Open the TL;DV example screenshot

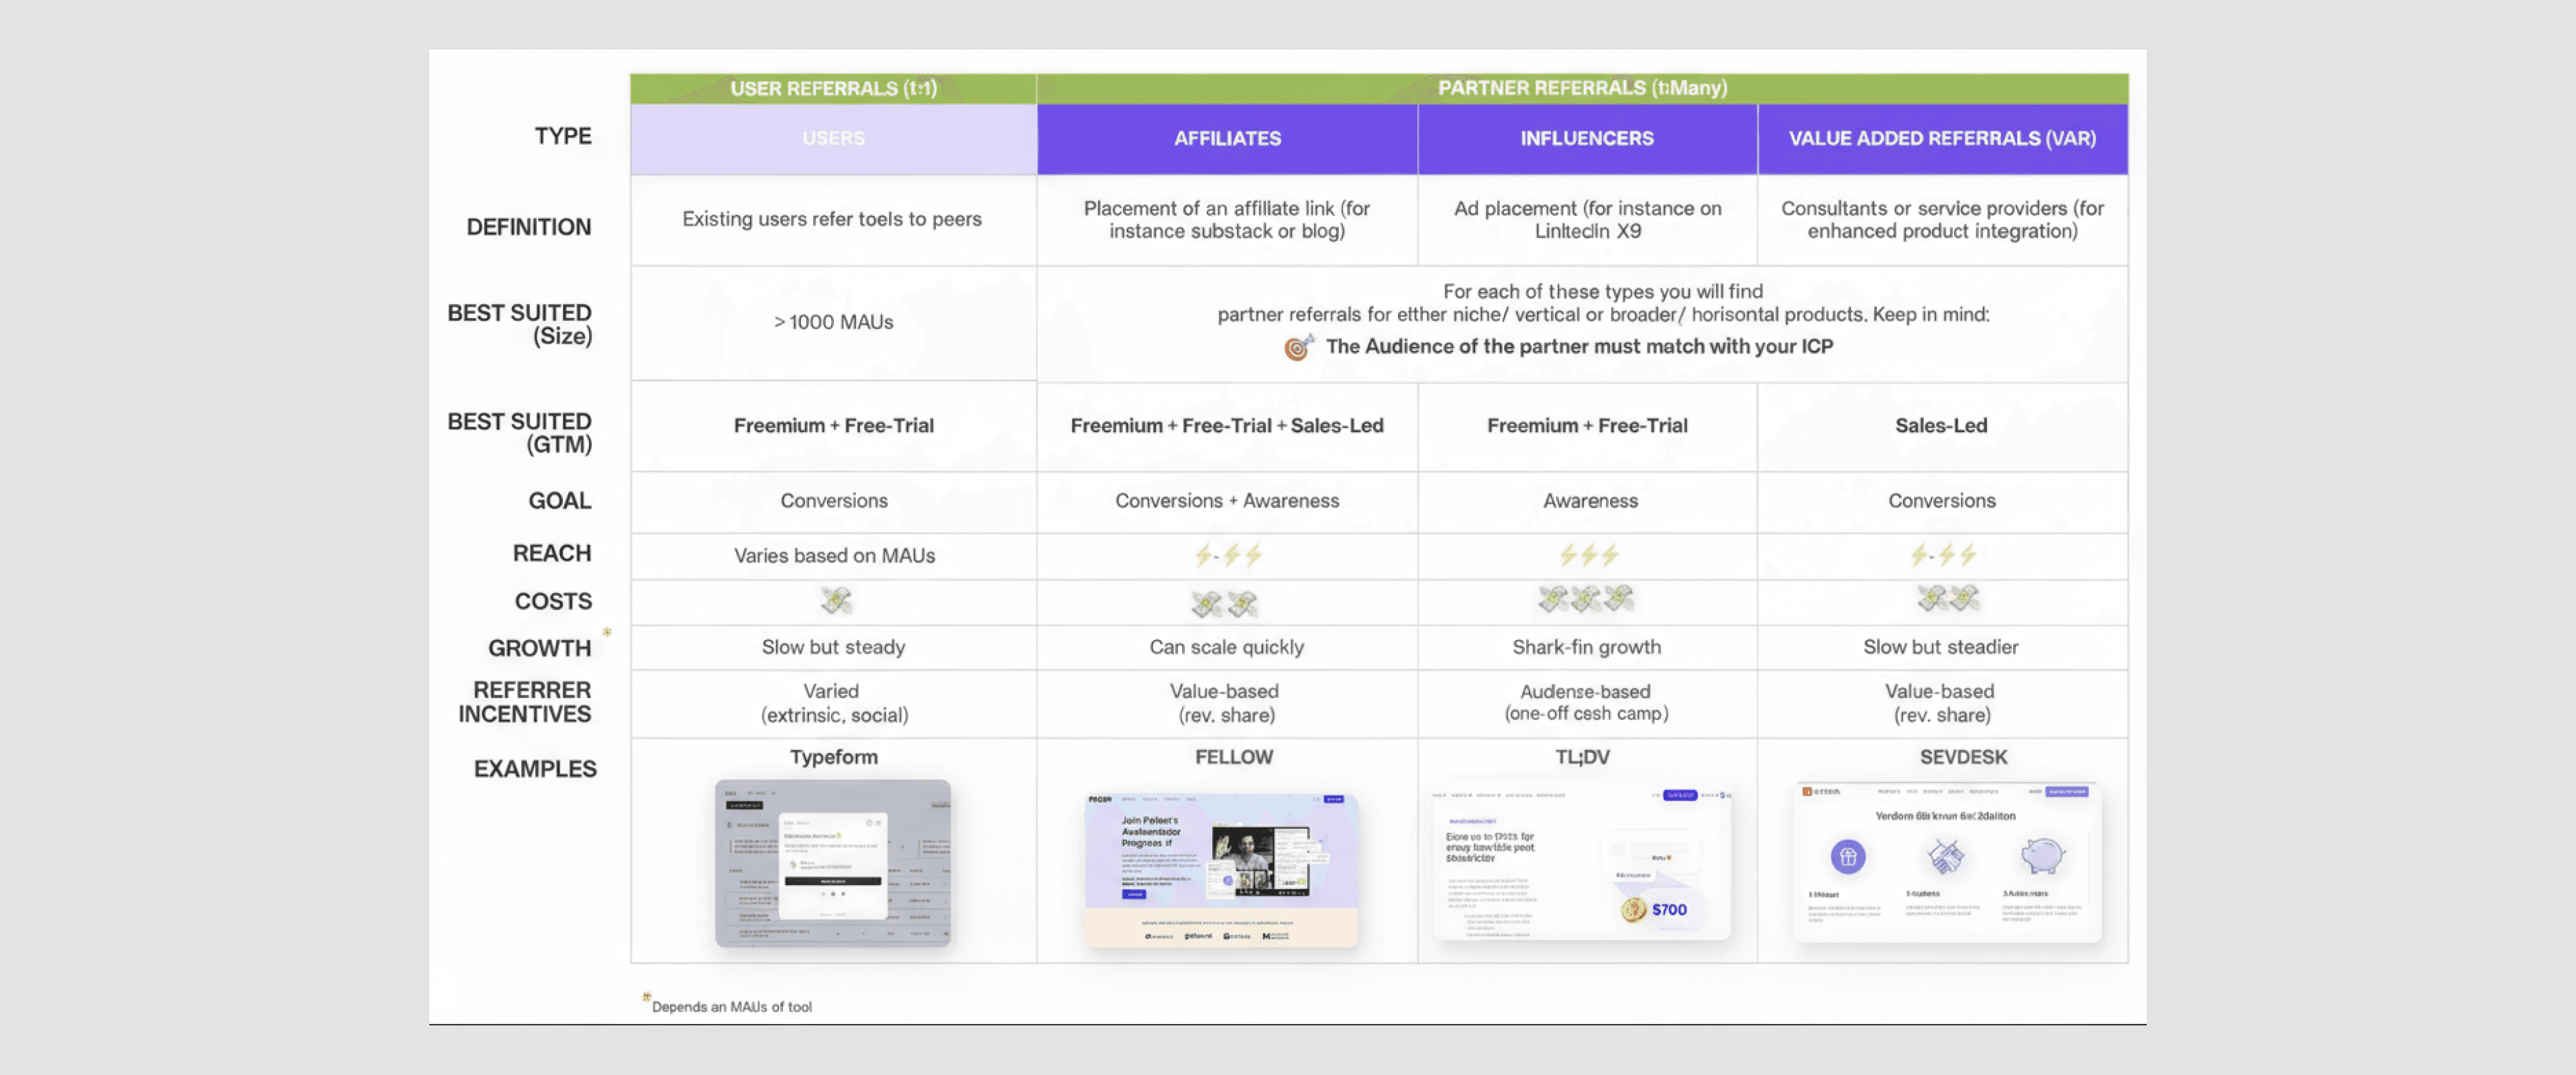point(1581,863)
